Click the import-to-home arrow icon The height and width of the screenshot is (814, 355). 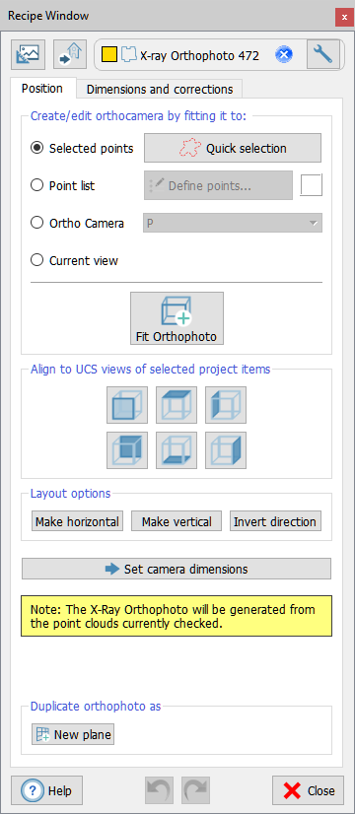tap(70, 54)
